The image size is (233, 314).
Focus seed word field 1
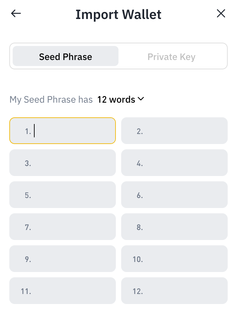point(63,131)
